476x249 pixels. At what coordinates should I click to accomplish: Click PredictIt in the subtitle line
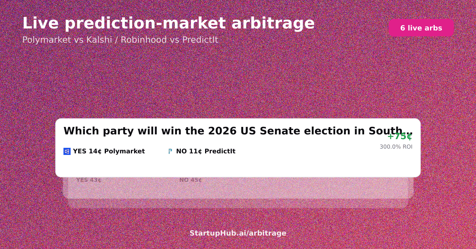tap(200, 40)
